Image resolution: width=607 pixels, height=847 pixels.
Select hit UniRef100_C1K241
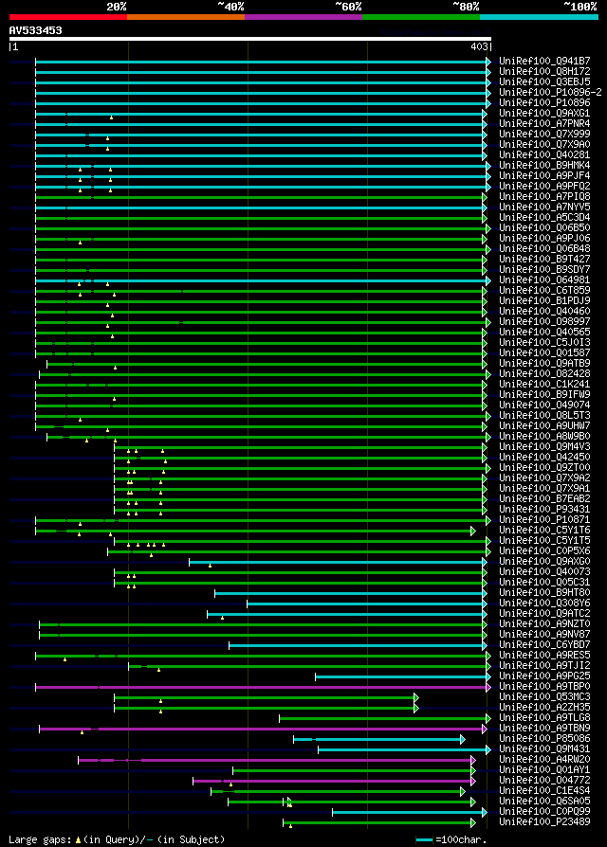click(x=544, y=385)
